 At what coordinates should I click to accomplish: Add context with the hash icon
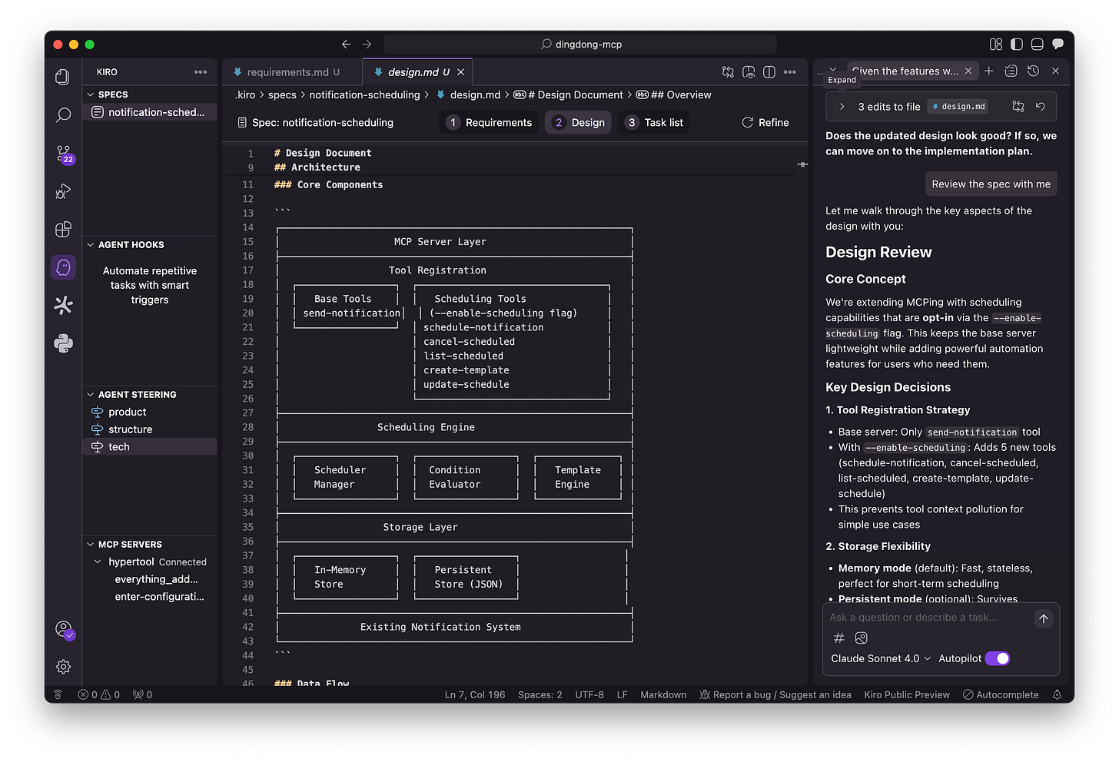click(839, 638)
